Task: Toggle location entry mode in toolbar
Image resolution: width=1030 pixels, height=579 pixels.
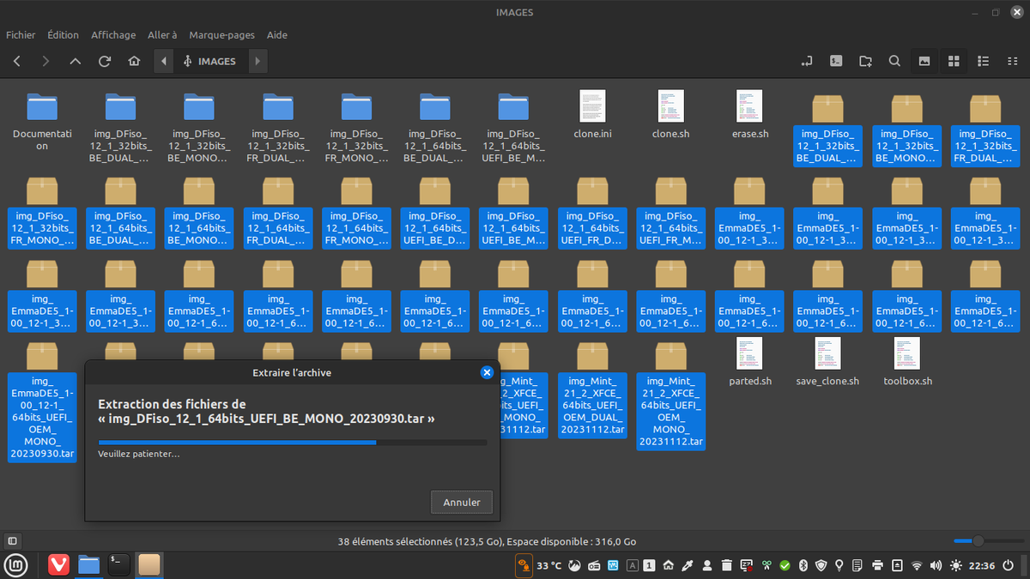Action: point(807,61)
